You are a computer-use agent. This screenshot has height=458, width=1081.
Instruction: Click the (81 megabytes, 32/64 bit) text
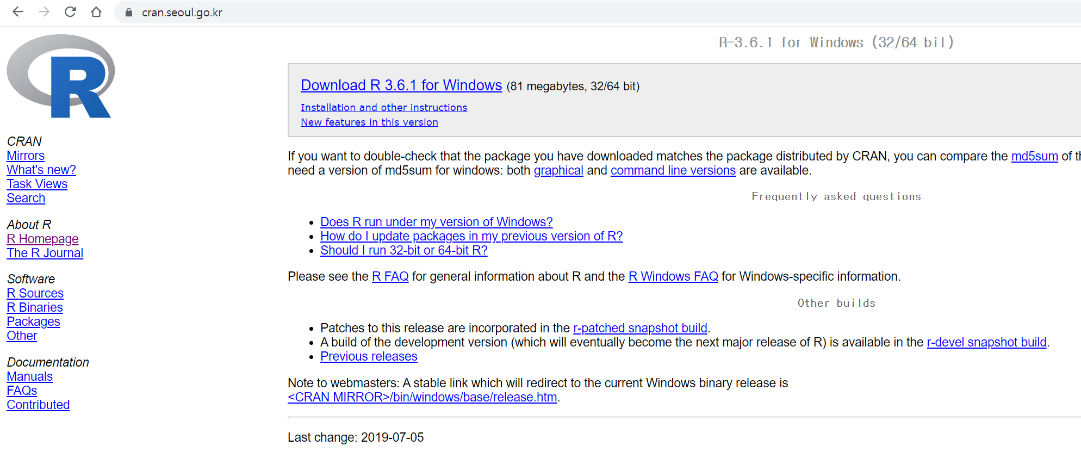573,86
